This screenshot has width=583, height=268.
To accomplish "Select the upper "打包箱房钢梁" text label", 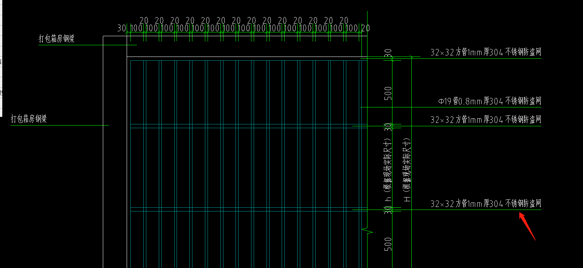I will 56,39.
